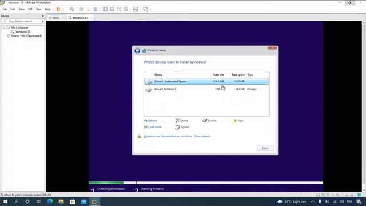Send Ctrl+Alt+Del to the virtual machine
Image resolution: width=366 pixels, height=206 pixels.
71,9
